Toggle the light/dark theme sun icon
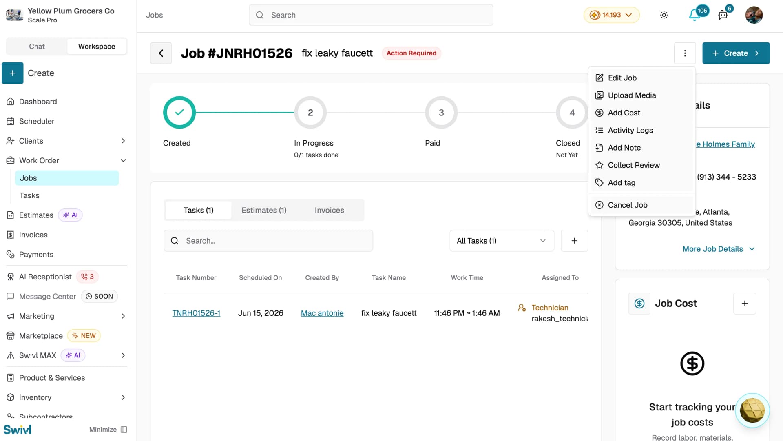This screenshot has height=441, width=783. click(664, 15)
